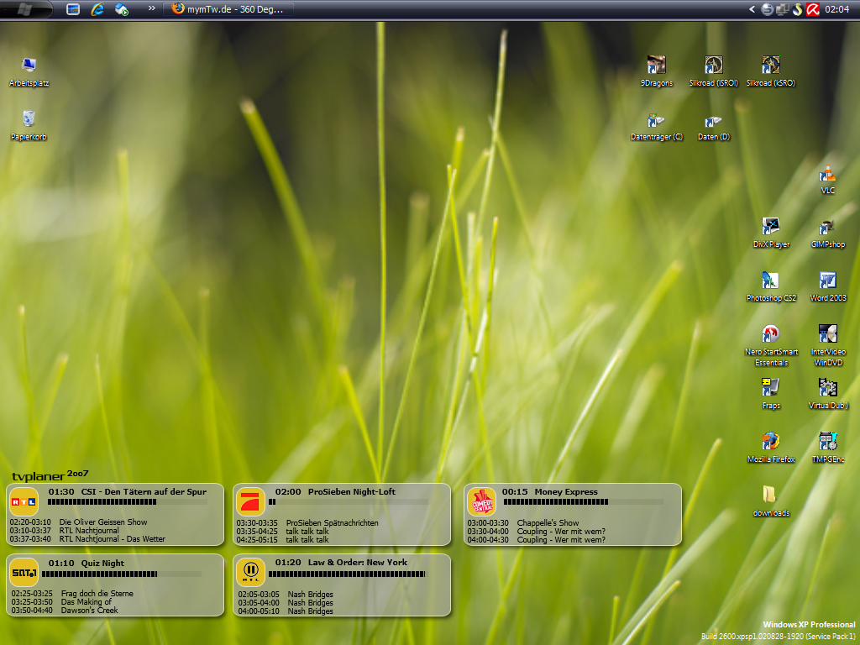This screenshot has height=645, width=860.
Task: Open the VLC desktop shortcut
Action: [827, 175]
